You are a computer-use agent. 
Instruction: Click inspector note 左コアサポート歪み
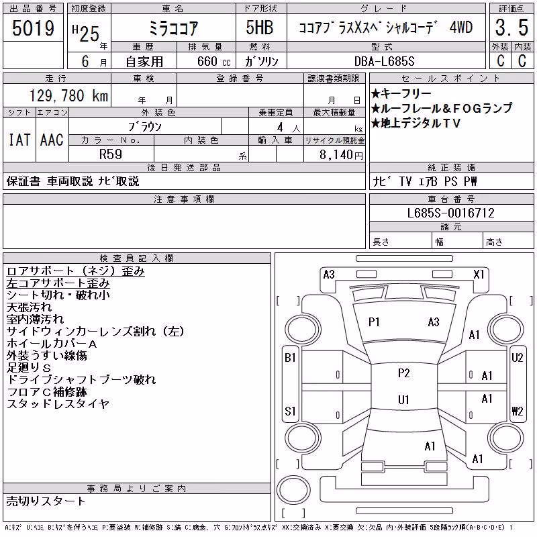58,283
